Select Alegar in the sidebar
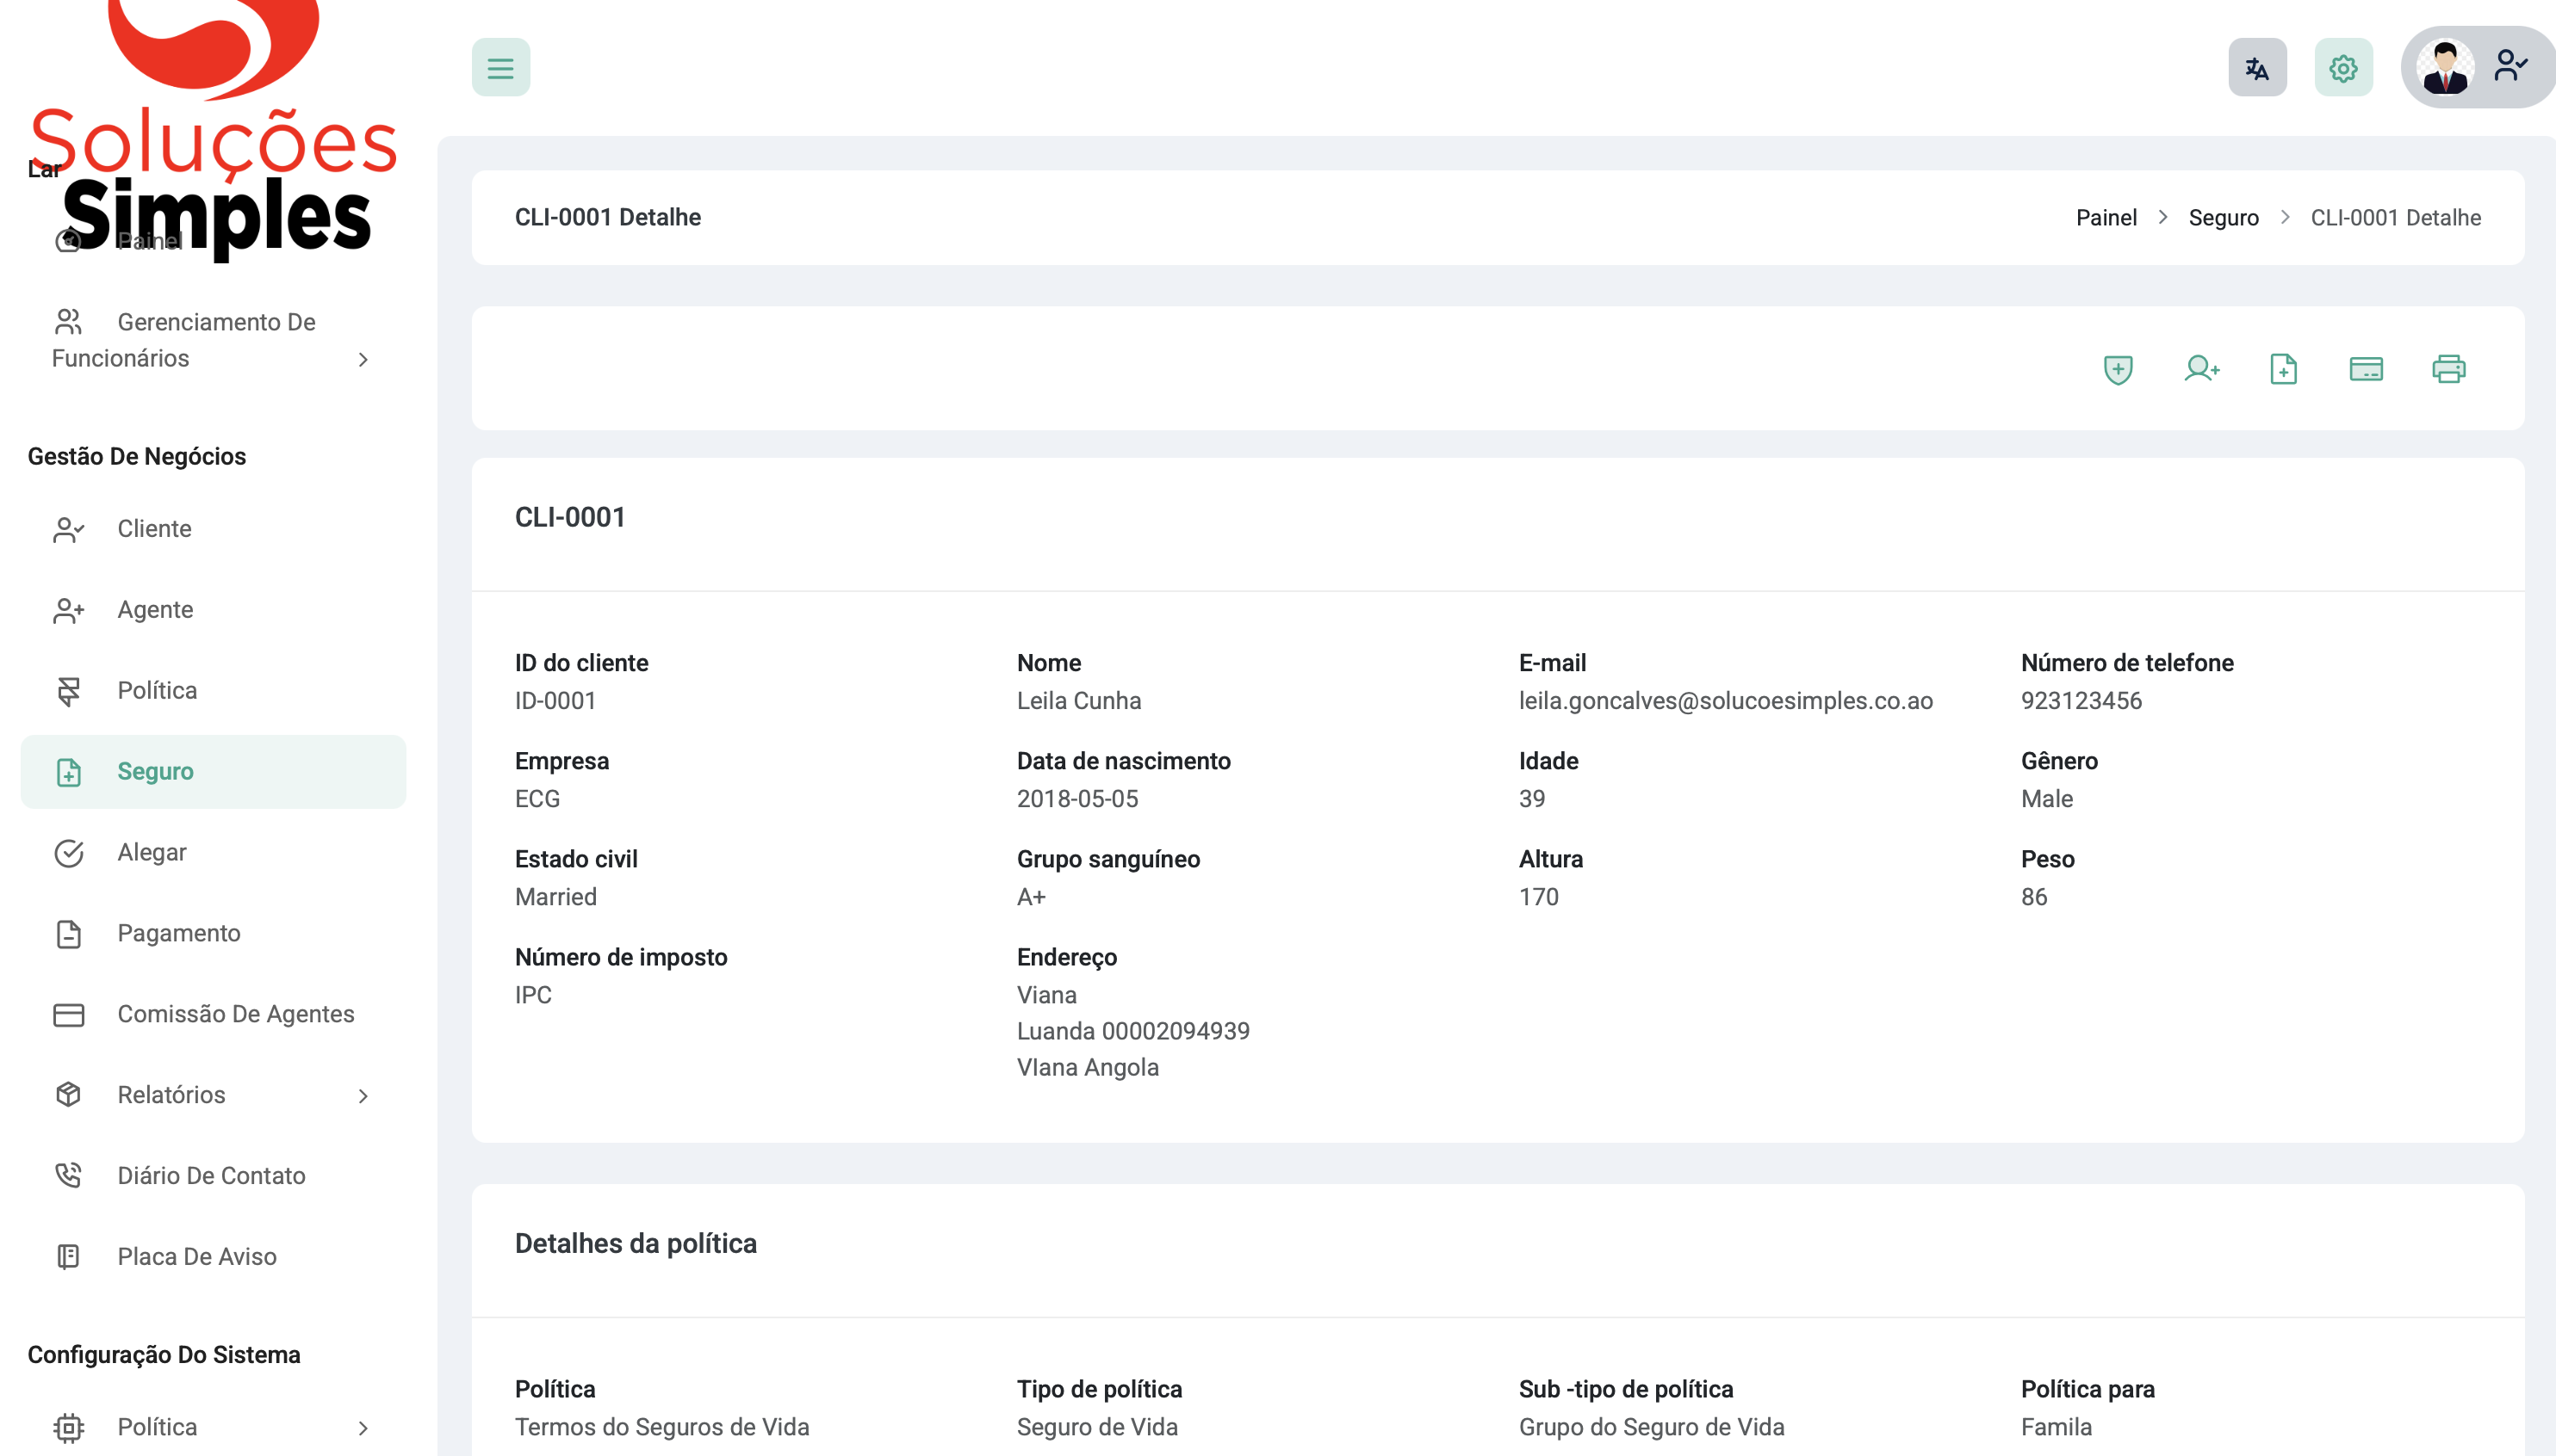Screen dimensions: 2556x1456 tap(152, 853)
